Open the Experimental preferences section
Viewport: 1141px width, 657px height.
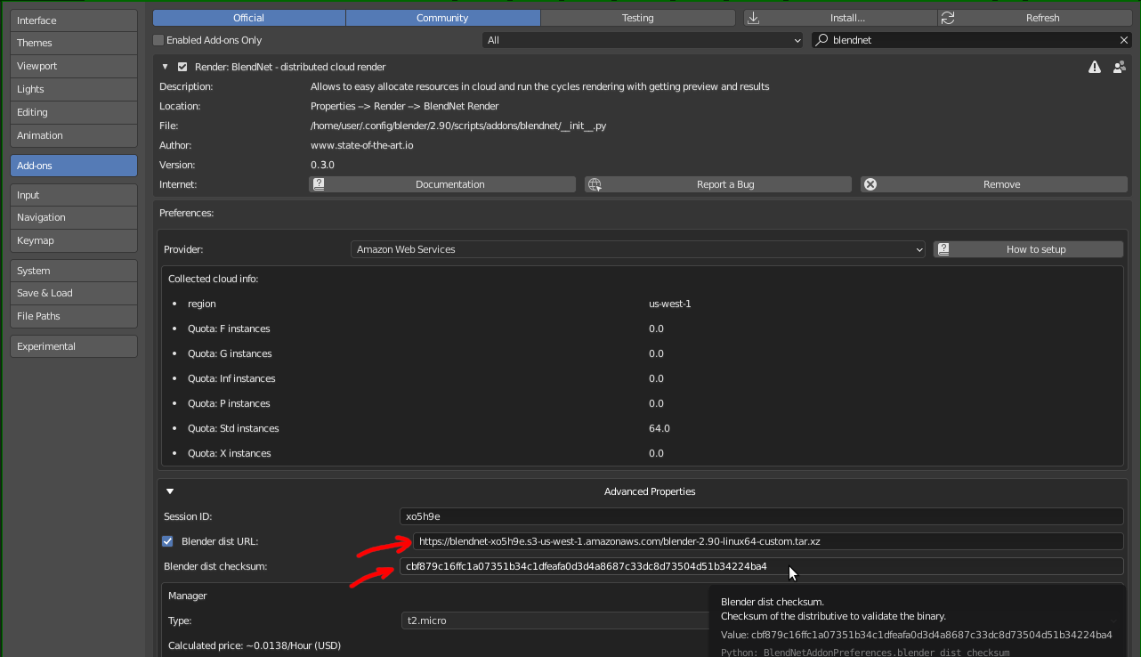pos(74,346)
